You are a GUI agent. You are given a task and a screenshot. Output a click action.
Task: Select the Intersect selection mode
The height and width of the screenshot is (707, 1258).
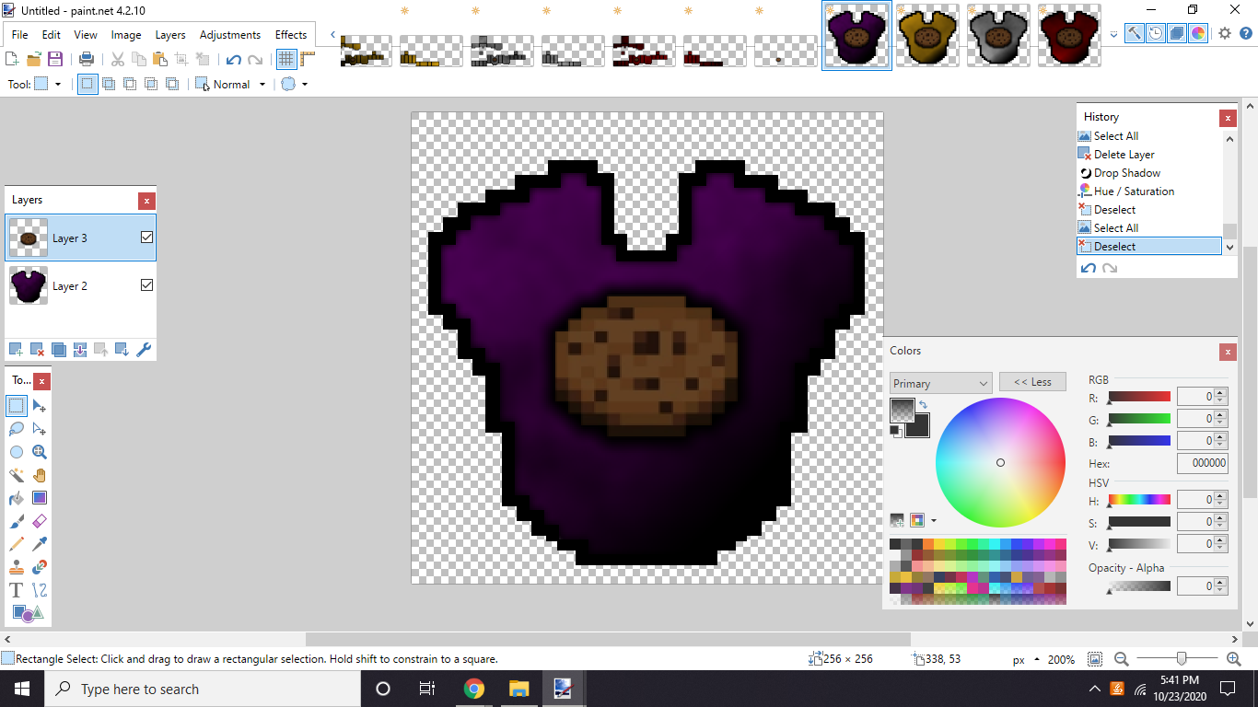tap(151, 84)
